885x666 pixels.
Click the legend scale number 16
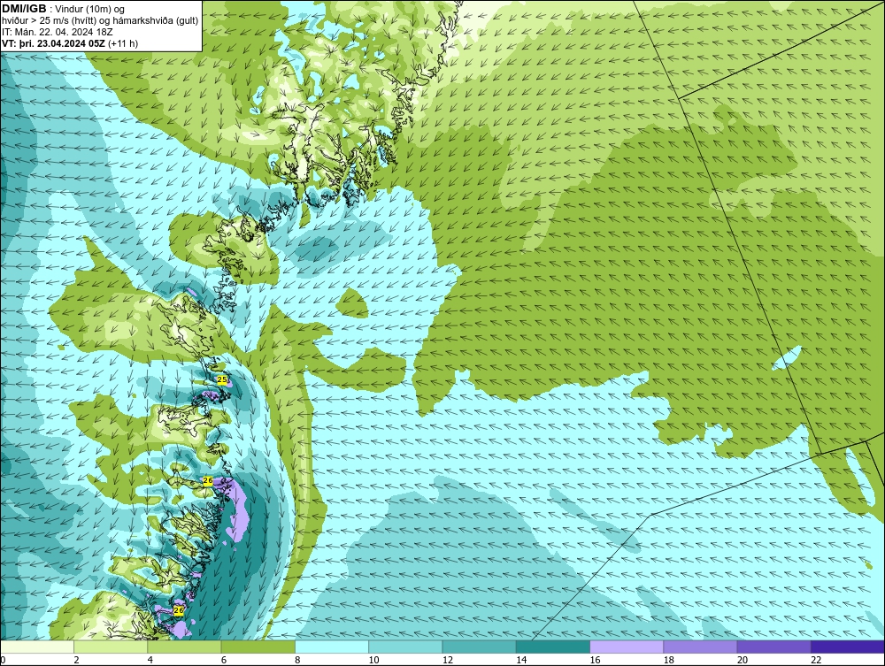coord(595,660)
